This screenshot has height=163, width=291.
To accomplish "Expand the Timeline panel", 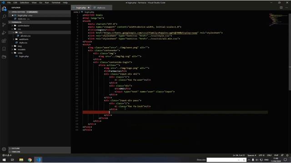I will pyautogui.click(x=40, y=152).
